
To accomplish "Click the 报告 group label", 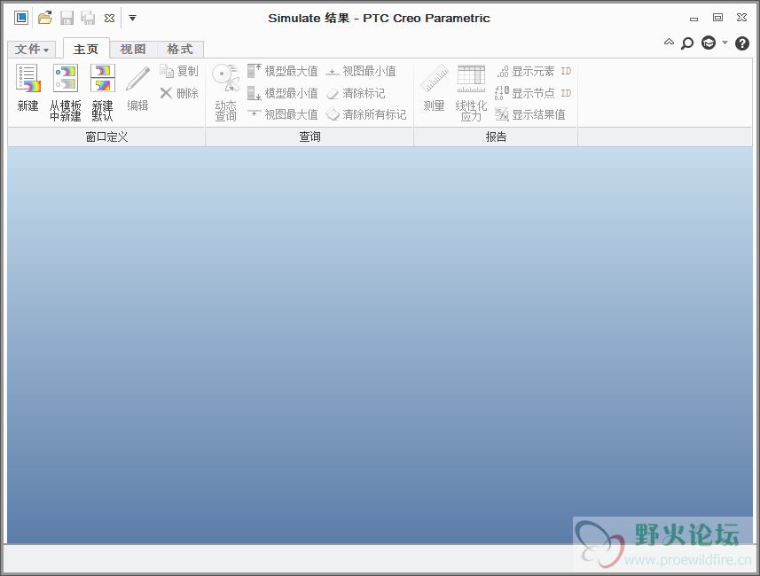I will click(x=496, y=137).
